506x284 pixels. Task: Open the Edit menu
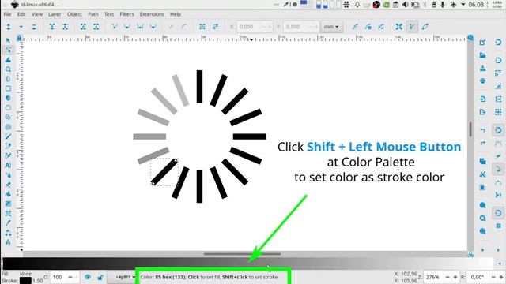21,14
